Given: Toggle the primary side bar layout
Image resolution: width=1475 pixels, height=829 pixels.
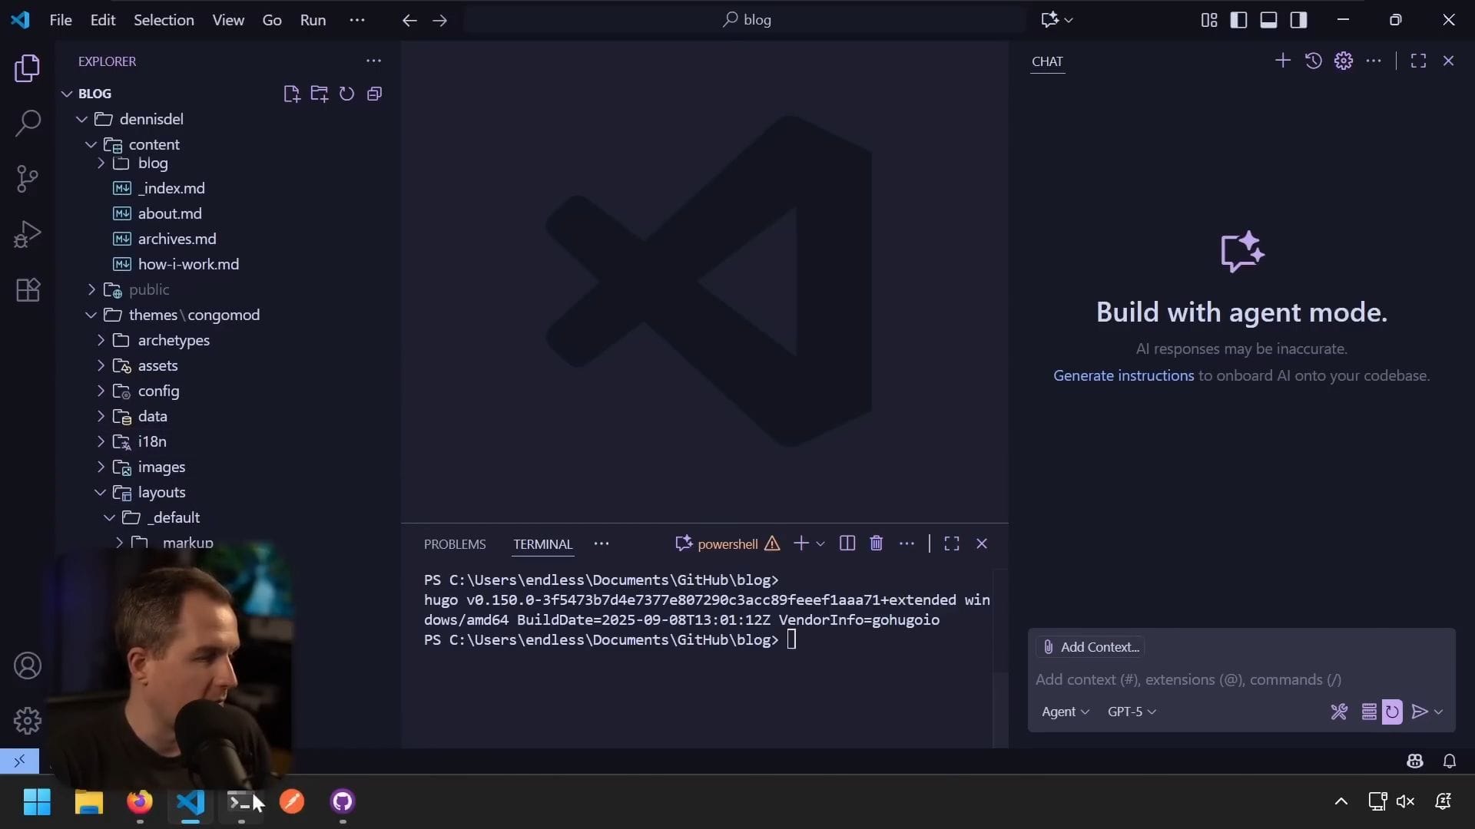Looking at the screenshot, I should click(x=1238, y=20).
